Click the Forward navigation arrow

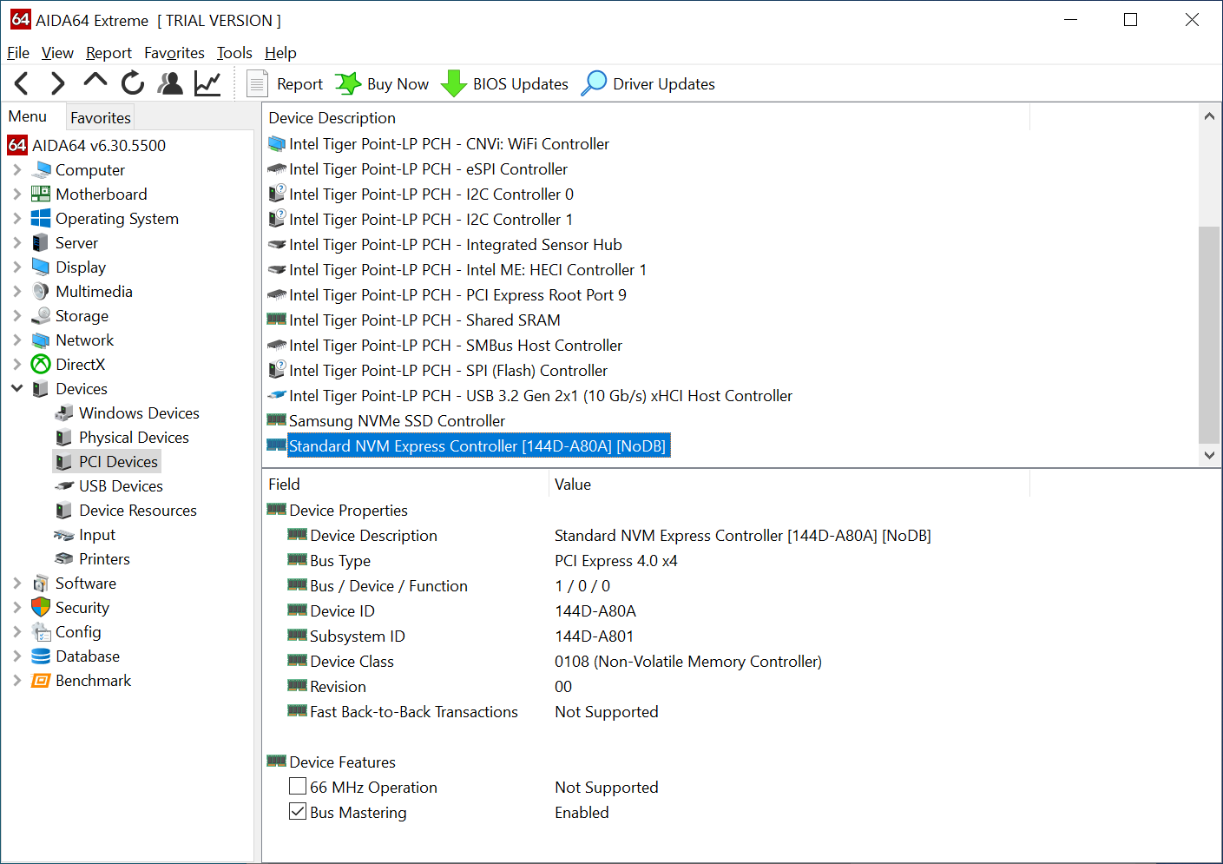click(x=57, y=83)
